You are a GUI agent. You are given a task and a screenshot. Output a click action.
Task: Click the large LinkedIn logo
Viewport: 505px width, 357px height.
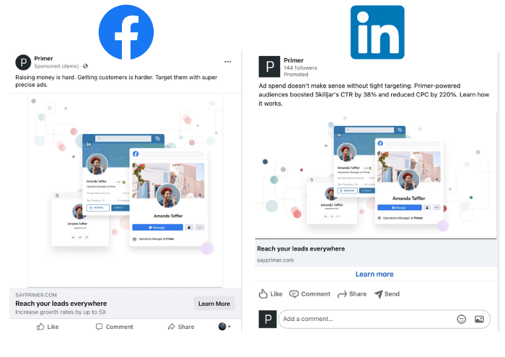pos(377,32)
